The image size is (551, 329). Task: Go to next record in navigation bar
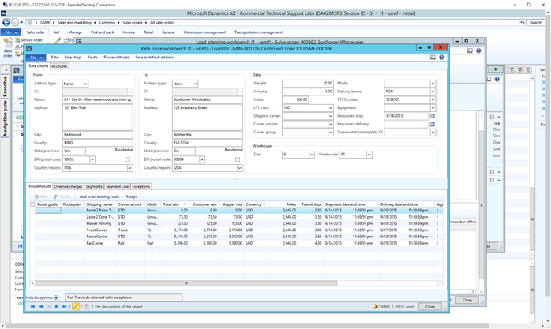[x=57, y=306]
